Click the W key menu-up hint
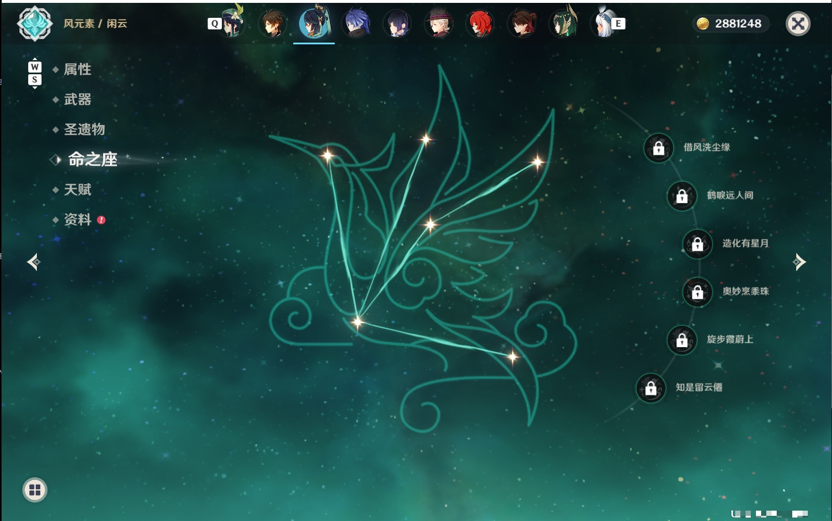 coord(35,67)
